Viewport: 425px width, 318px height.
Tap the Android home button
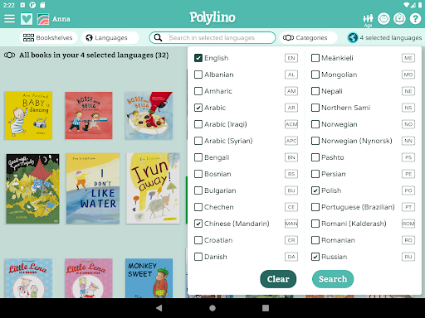tap(212, 308)
